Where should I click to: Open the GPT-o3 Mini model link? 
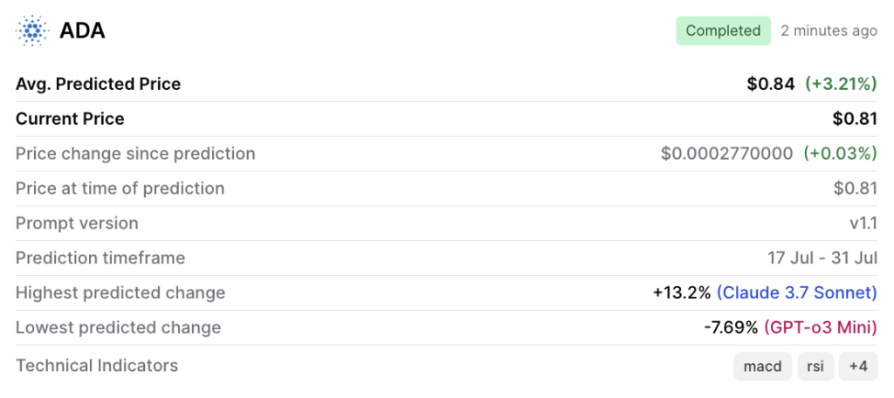[820, 328]
